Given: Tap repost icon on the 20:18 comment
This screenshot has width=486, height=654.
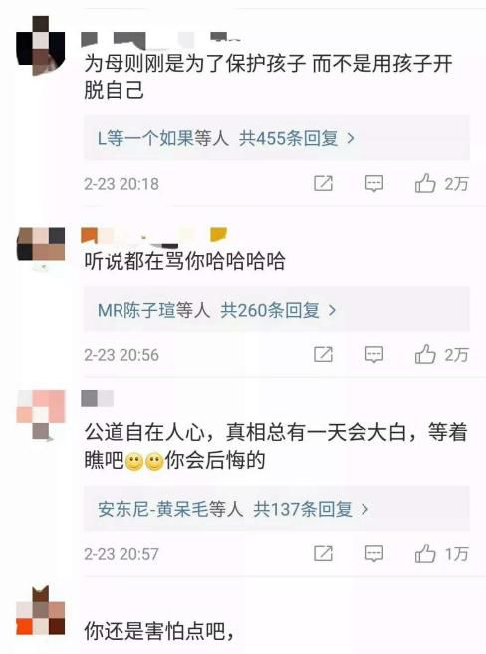Looking at the screenshot, I should [323, 183].
